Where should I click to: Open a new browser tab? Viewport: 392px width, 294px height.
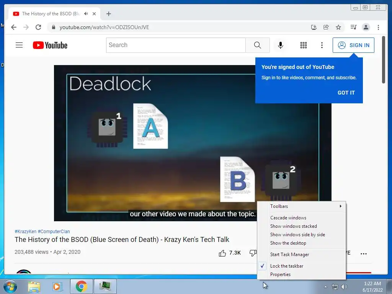(108, 14)
